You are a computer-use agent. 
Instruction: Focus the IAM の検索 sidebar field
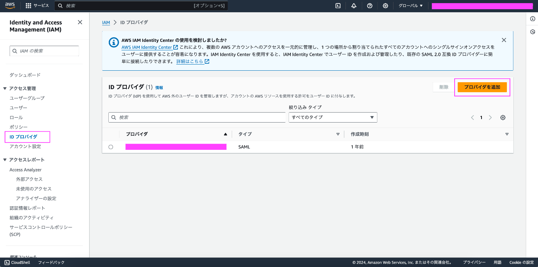pos(44,51)
